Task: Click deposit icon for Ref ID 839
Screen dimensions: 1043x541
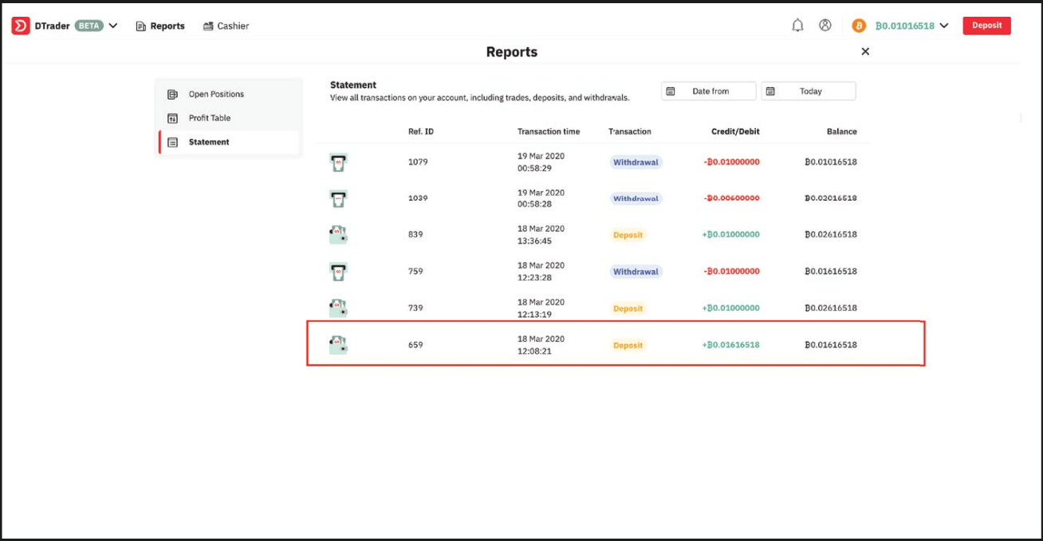Action: coord(338,235)
